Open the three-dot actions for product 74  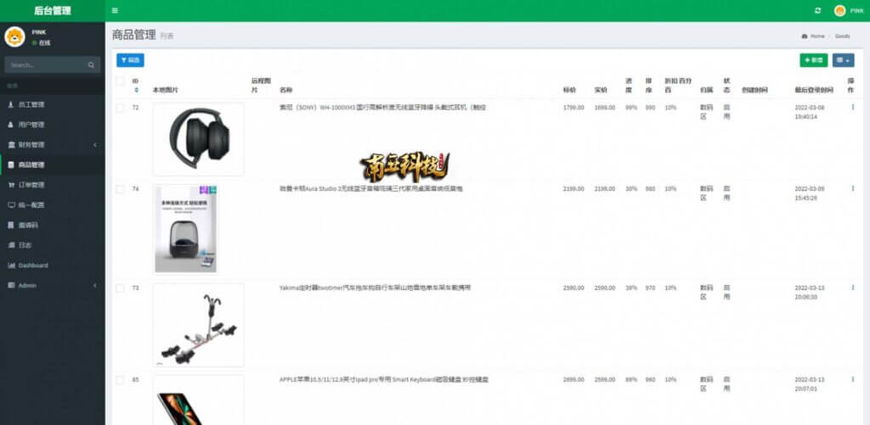(853, 188)
